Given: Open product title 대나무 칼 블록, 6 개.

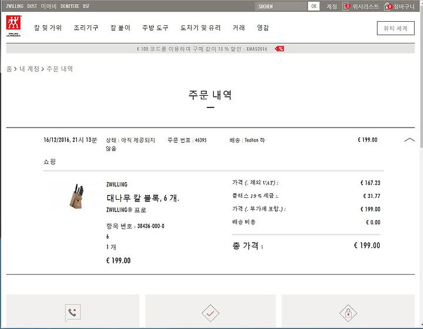Looking at the screenshot, I should point(143,198).
